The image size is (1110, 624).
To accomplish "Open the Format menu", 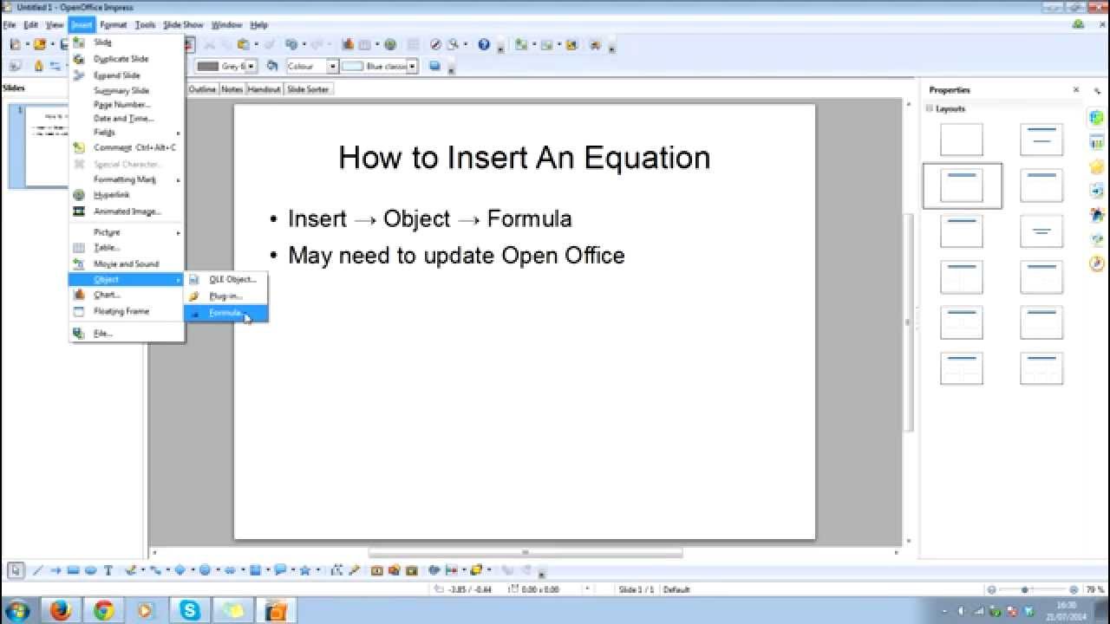I will point(114,25).
